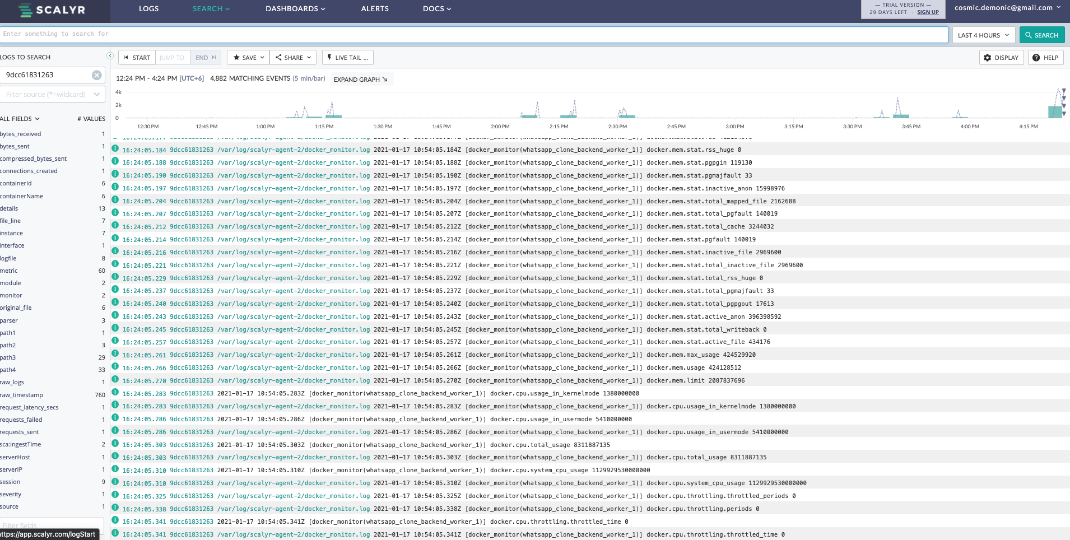Jump to Start of results
This screenshot has width=1070, height=540.
coord(137,58)
